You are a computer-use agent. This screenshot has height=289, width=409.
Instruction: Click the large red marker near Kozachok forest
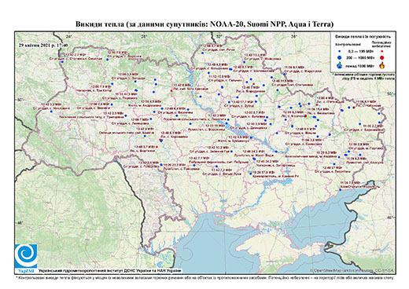(x=305, y=115)
